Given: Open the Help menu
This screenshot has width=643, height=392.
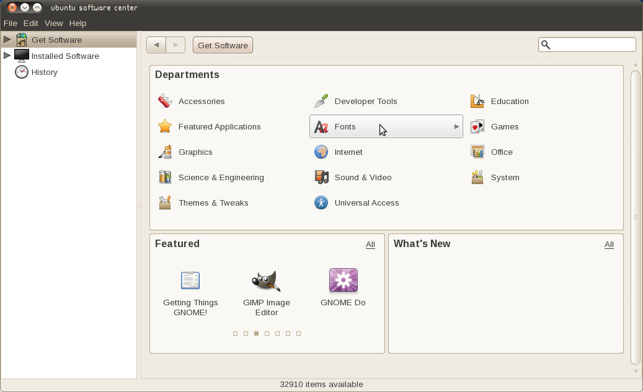Looking at the screenshot, I should pyautogui.click(x=78, y=24).
